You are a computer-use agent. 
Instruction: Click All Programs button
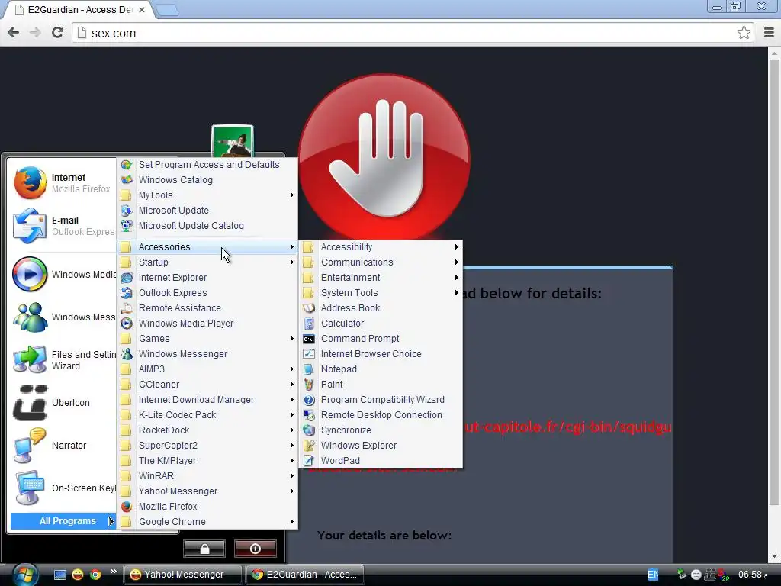(63, 521)
